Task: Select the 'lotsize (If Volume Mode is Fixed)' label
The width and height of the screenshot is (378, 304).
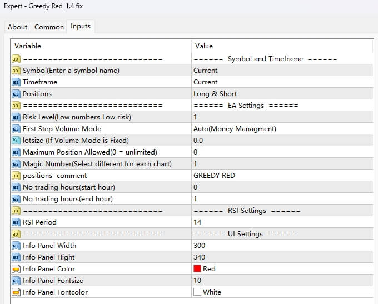Action: pos(76,140)
